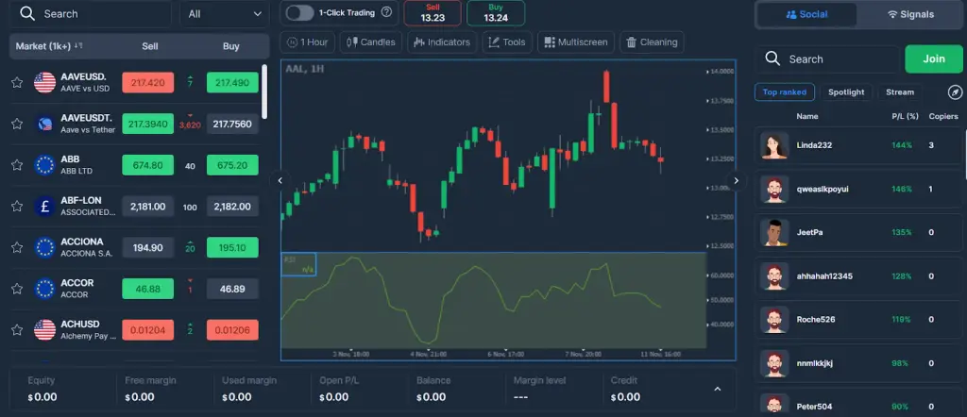967x417 pixels.
Task: Click the social Search input field
Action: (x=827, y=59)
